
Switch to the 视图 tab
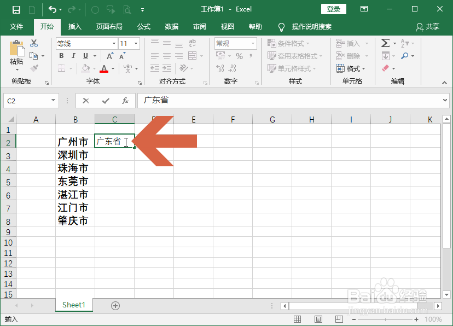click(228, 27)
